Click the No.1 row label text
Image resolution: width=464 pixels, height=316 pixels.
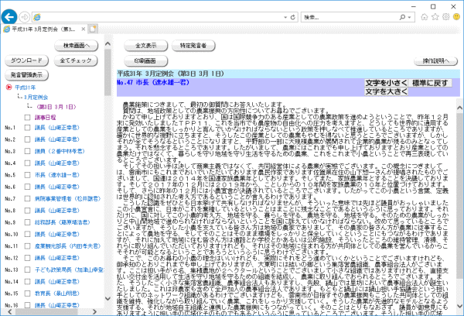pos(10,128)
